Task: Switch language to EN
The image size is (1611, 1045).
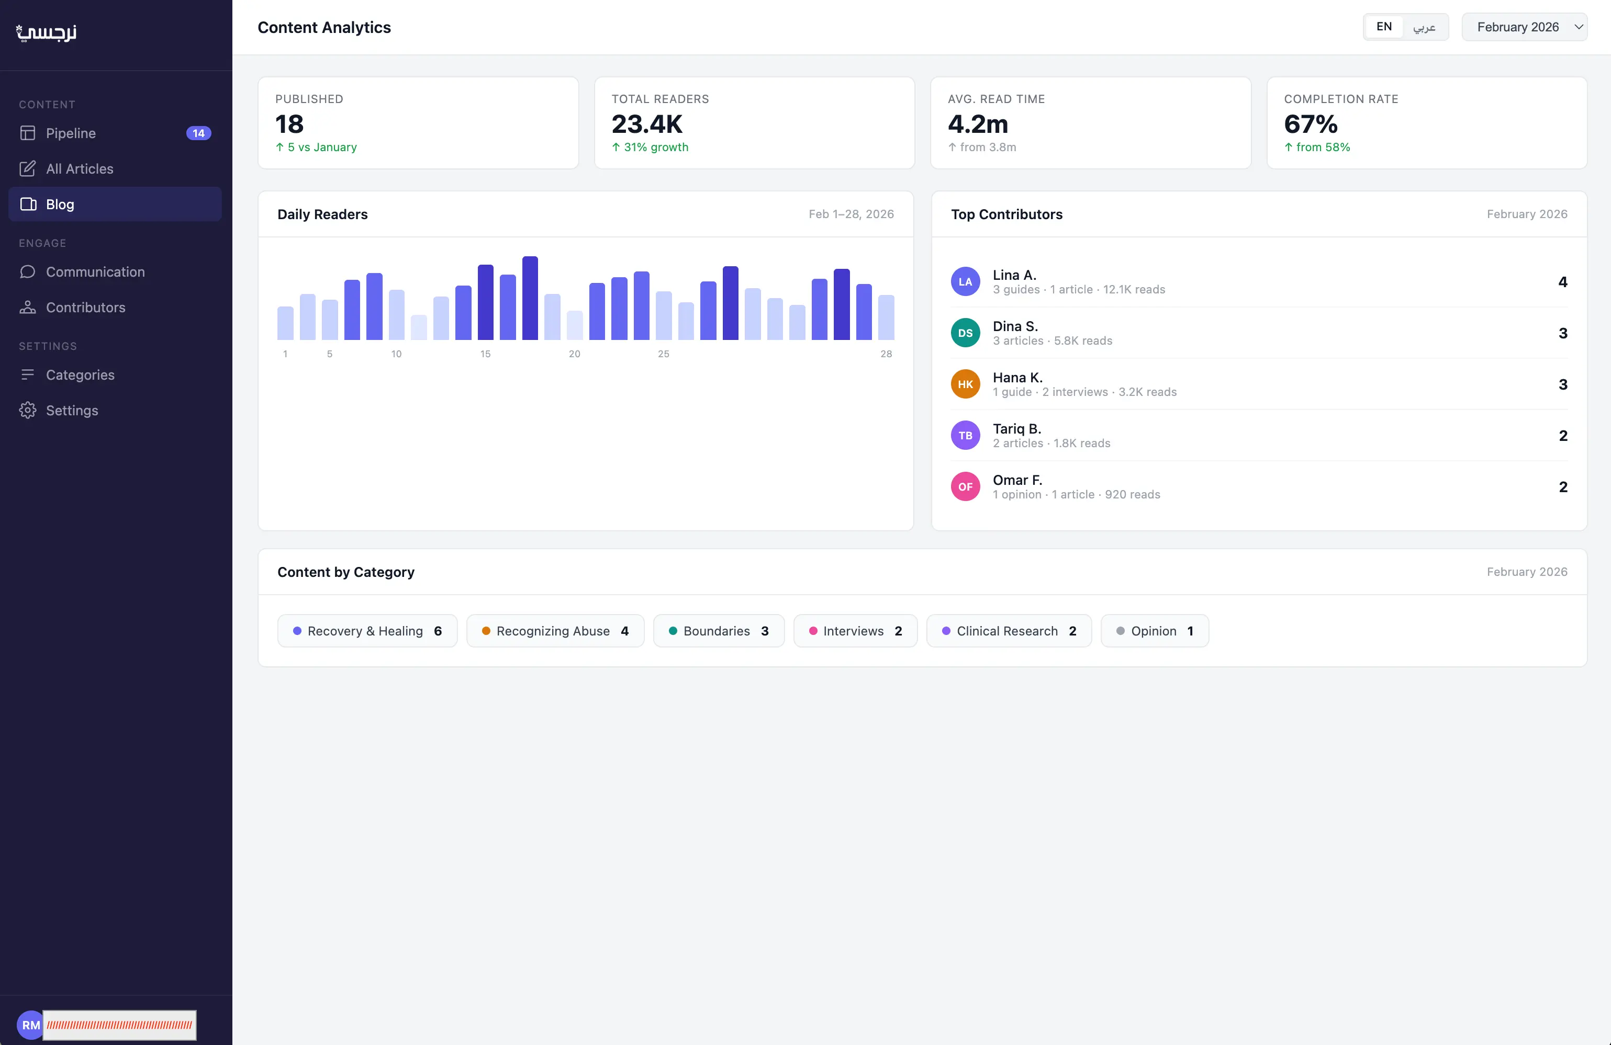Action: coord(1383,27)
